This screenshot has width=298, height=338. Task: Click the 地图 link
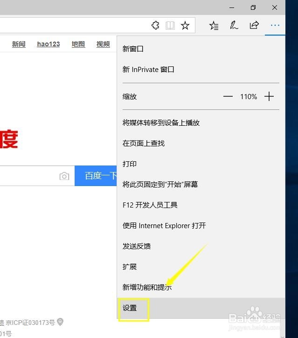pos(78,44)
